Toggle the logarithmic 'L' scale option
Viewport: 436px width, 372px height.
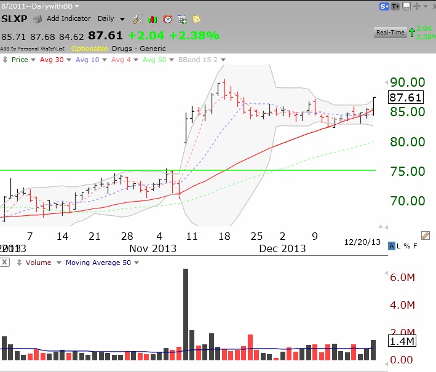400,247
